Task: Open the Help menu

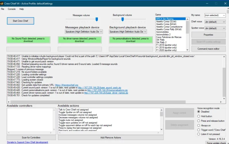Action: point(22,9)
